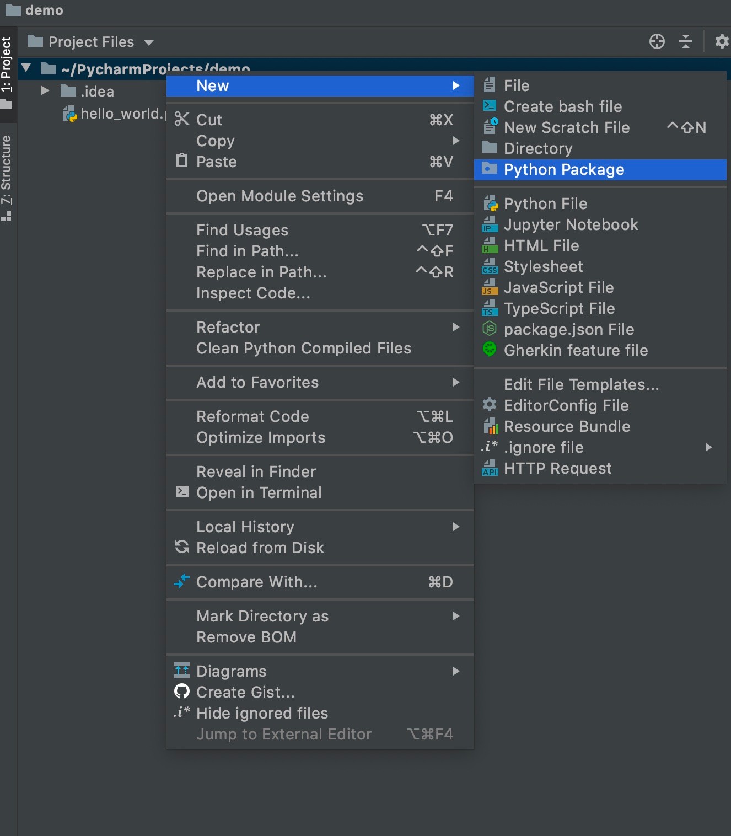
Task: Click the Python File icon
Action: click(490, 203)
